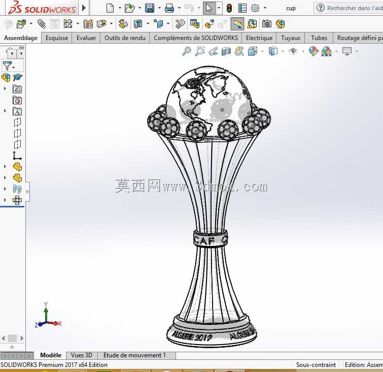Click the Previous View icon

(x=213, y=51)
